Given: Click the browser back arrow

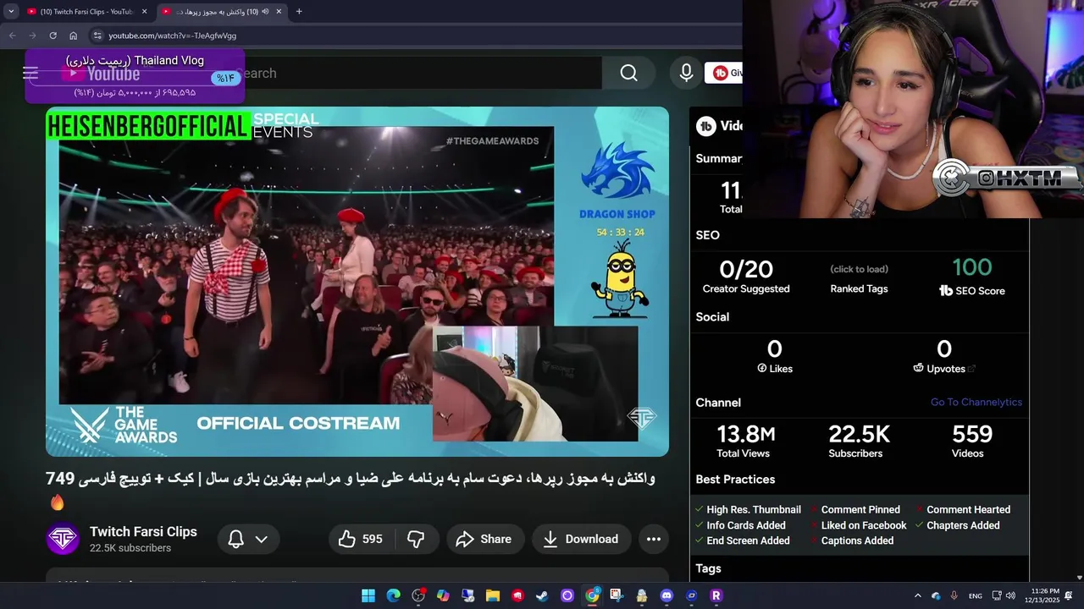Looking at the screenshot, I should 12,36.
